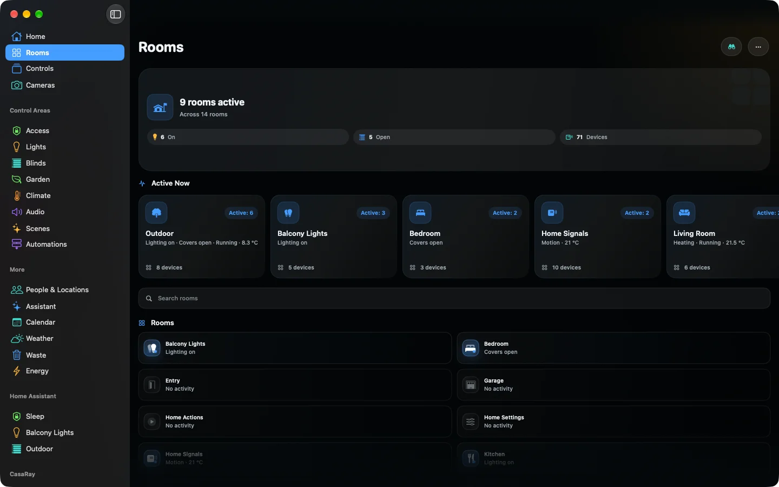Viewport: 779px width, 487px height.
Task: Click the Kitchen row utensils icon
Action: [x=471, y=458]
